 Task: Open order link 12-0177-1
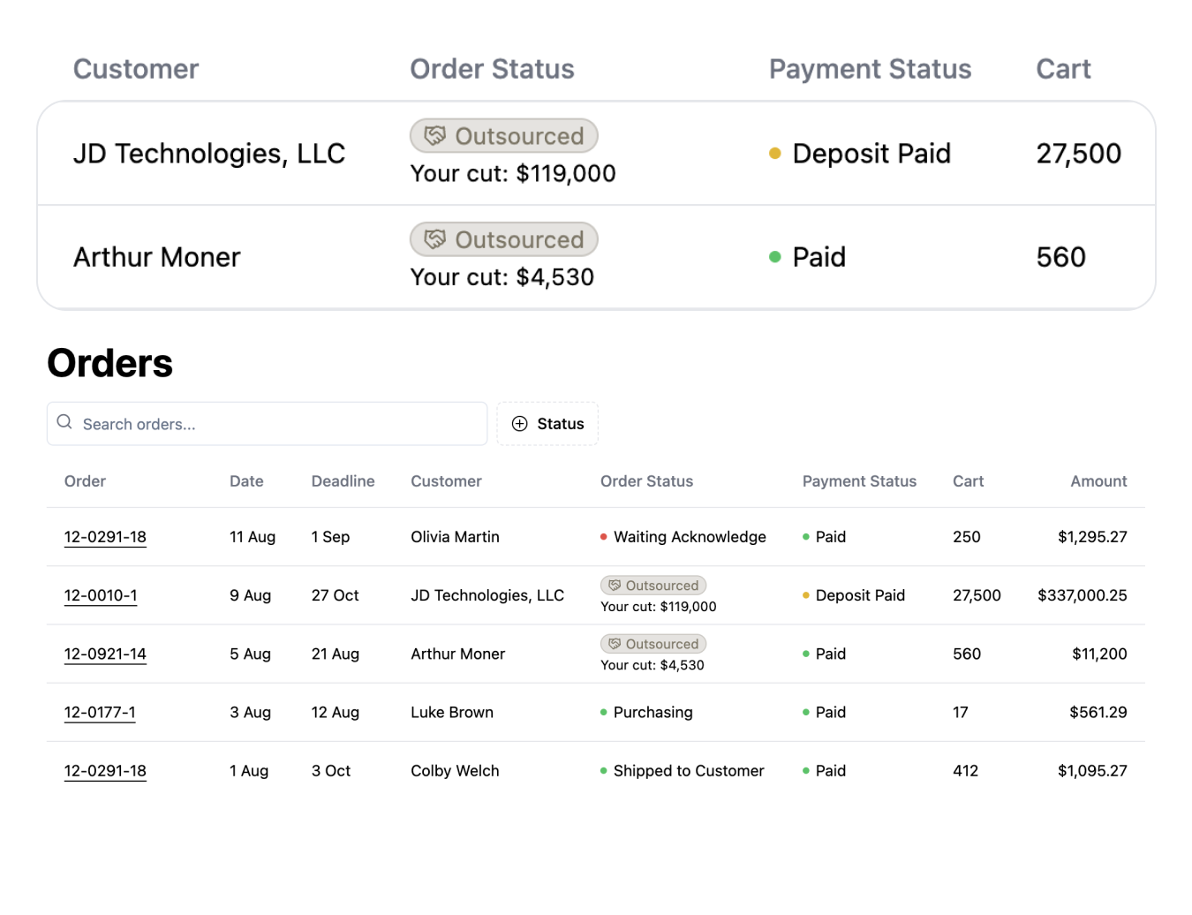[100, 713]
